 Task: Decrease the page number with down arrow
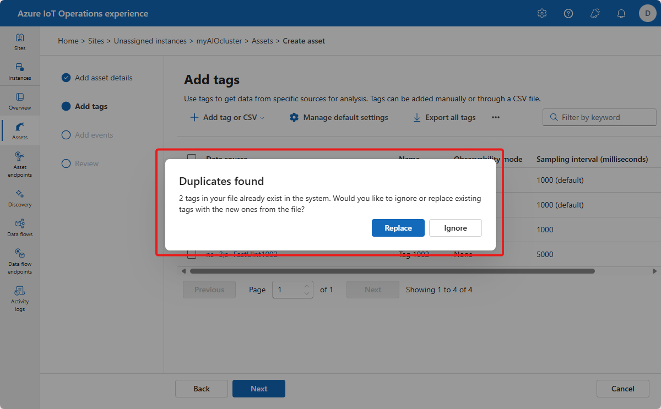pos(307,293)
